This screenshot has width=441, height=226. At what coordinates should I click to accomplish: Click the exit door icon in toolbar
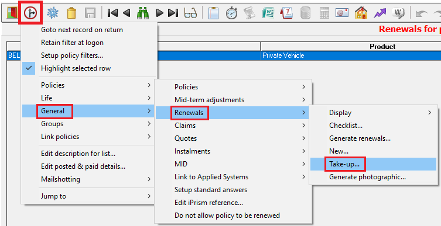pyautogui.click(x=12, y=13)
